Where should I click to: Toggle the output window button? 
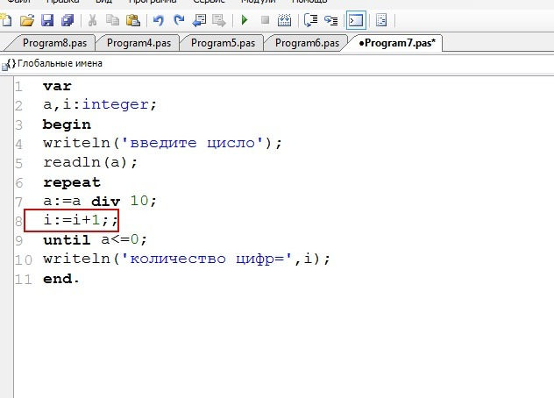coord(356,20)
